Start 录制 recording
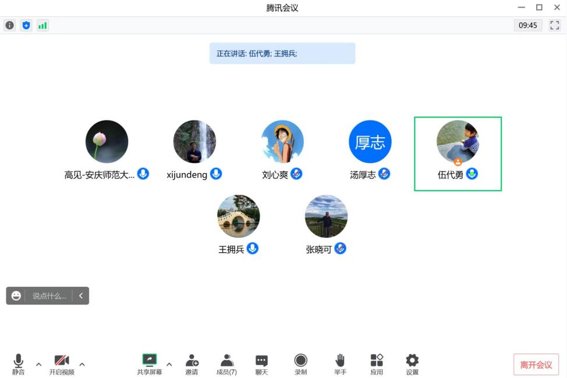 point(300,361)
